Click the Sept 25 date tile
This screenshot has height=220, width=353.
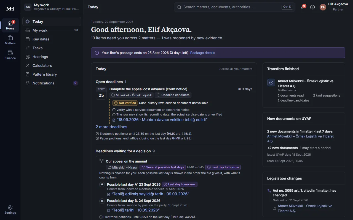coord(101,93)
